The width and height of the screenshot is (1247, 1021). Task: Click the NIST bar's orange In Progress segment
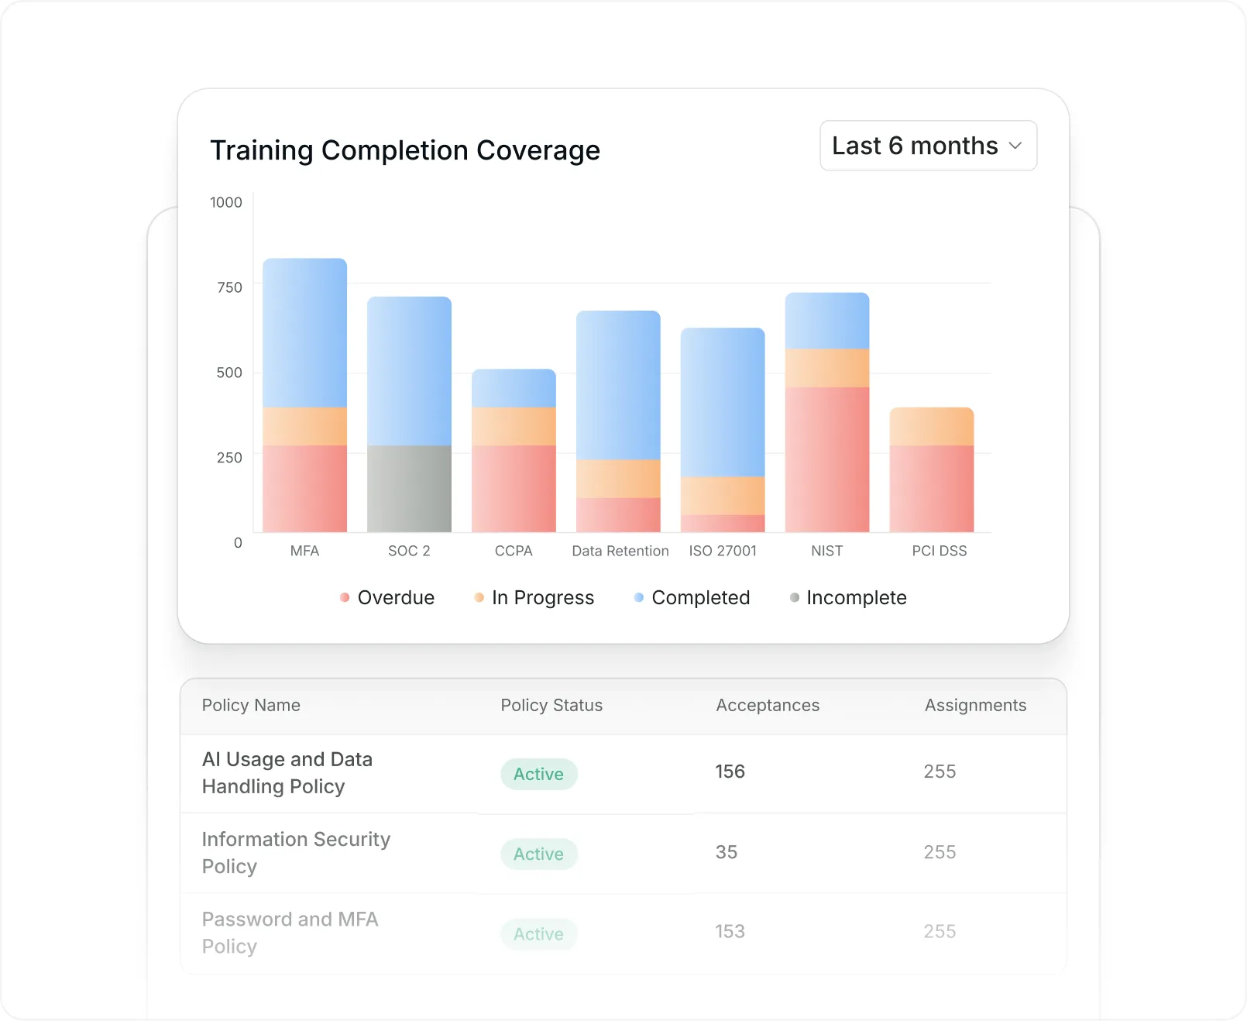coord(827,368)
